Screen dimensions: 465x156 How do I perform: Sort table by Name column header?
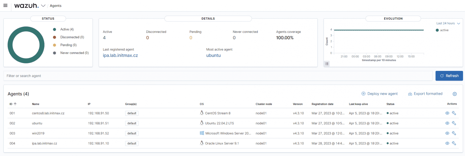(x=35, y=104)
